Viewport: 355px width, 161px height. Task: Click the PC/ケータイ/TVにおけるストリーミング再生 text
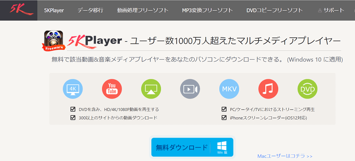272,110
